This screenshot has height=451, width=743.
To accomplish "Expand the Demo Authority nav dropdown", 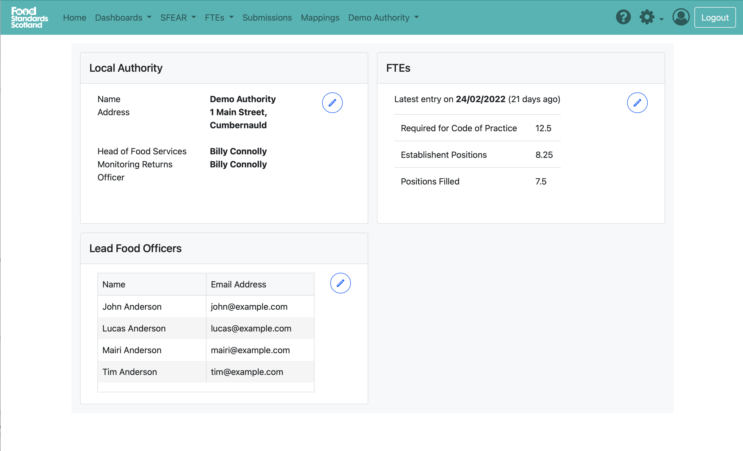I will click(x=383, y=17).
